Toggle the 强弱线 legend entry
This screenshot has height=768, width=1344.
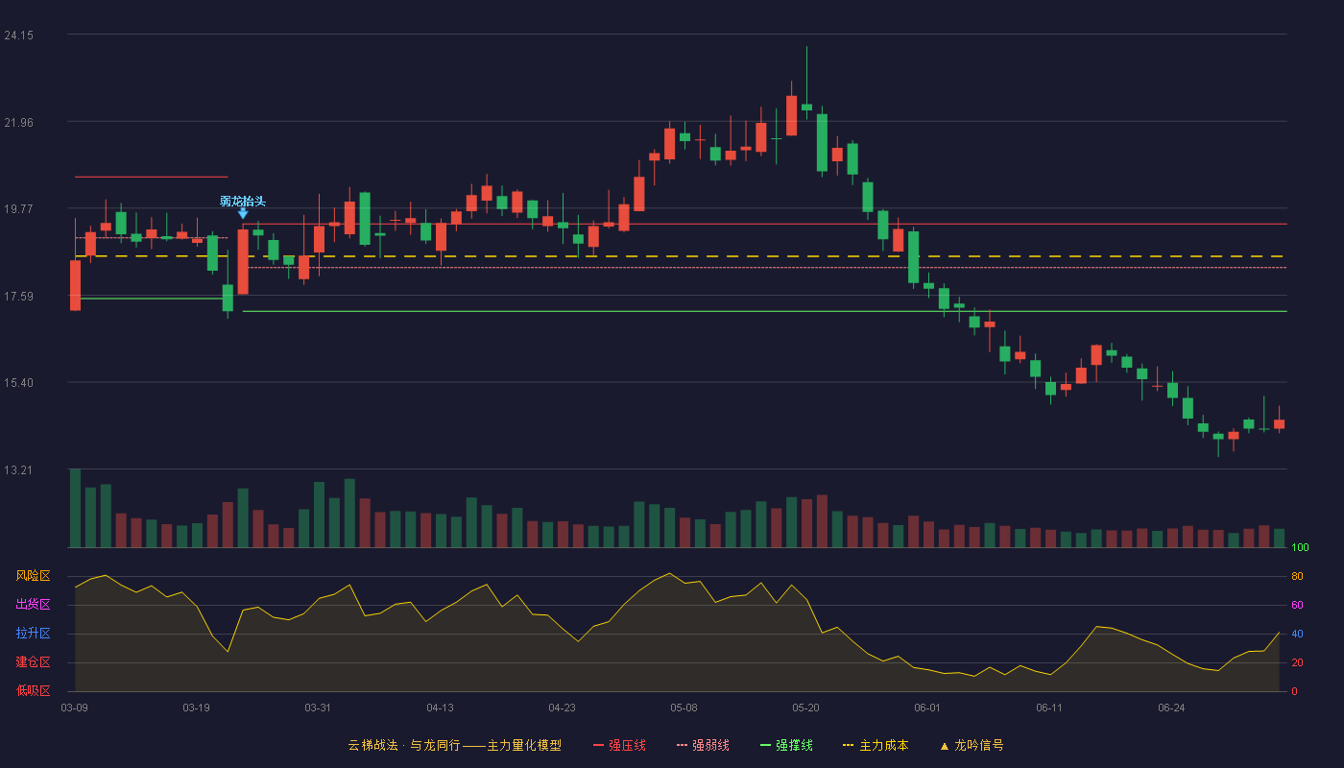703,745
